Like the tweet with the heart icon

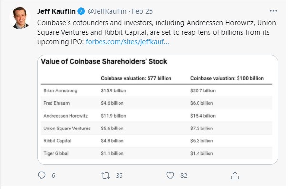pos(170,175)
